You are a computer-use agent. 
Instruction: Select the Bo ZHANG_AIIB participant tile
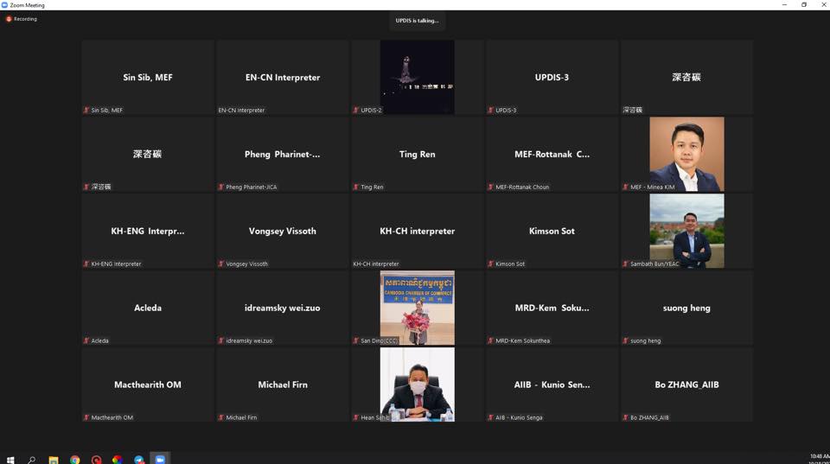(x=686, y=385)
